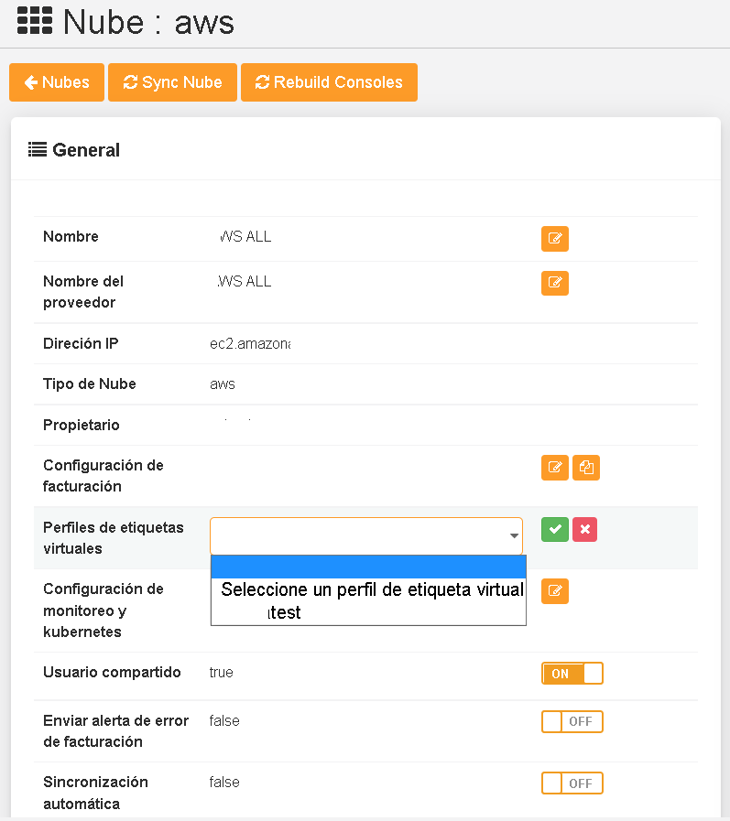This screenshot has height=821, width=730.
Task: Edit the Nombre del proveedor field
Action: click(x=554, y=283)
